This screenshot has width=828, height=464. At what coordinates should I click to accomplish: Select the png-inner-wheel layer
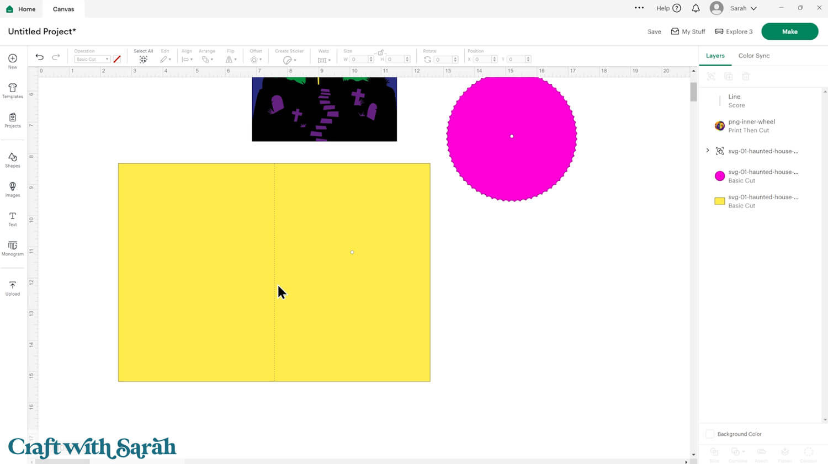tap(762, 126)
